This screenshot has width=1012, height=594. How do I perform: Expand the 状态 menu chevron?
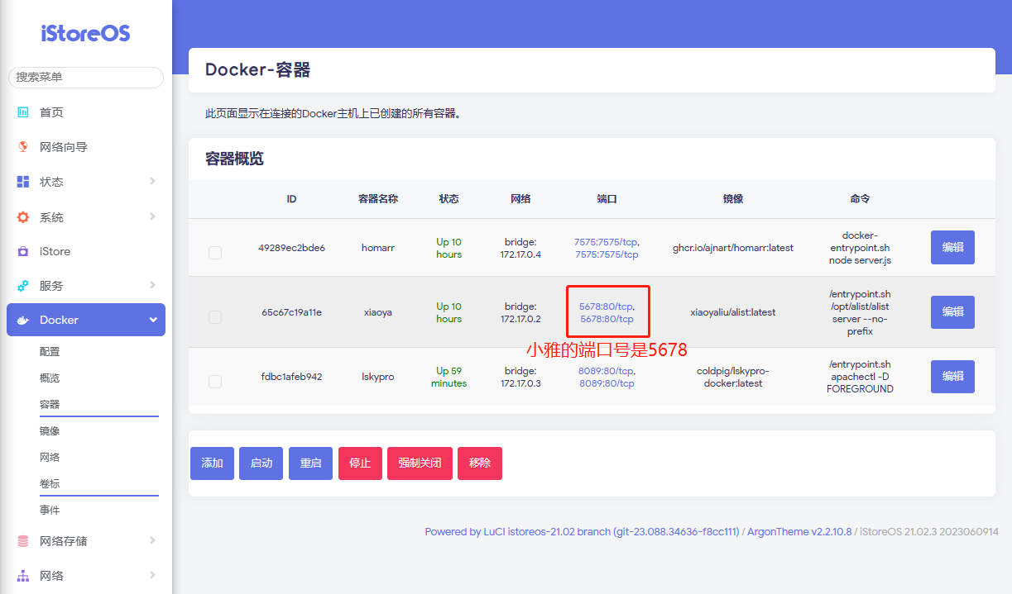(x=153, y=181)
